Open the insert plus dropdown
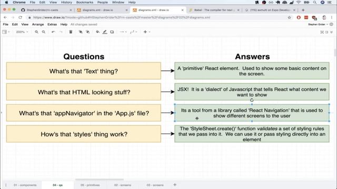This screenshot has width=337, height=189. coord(147,32)
